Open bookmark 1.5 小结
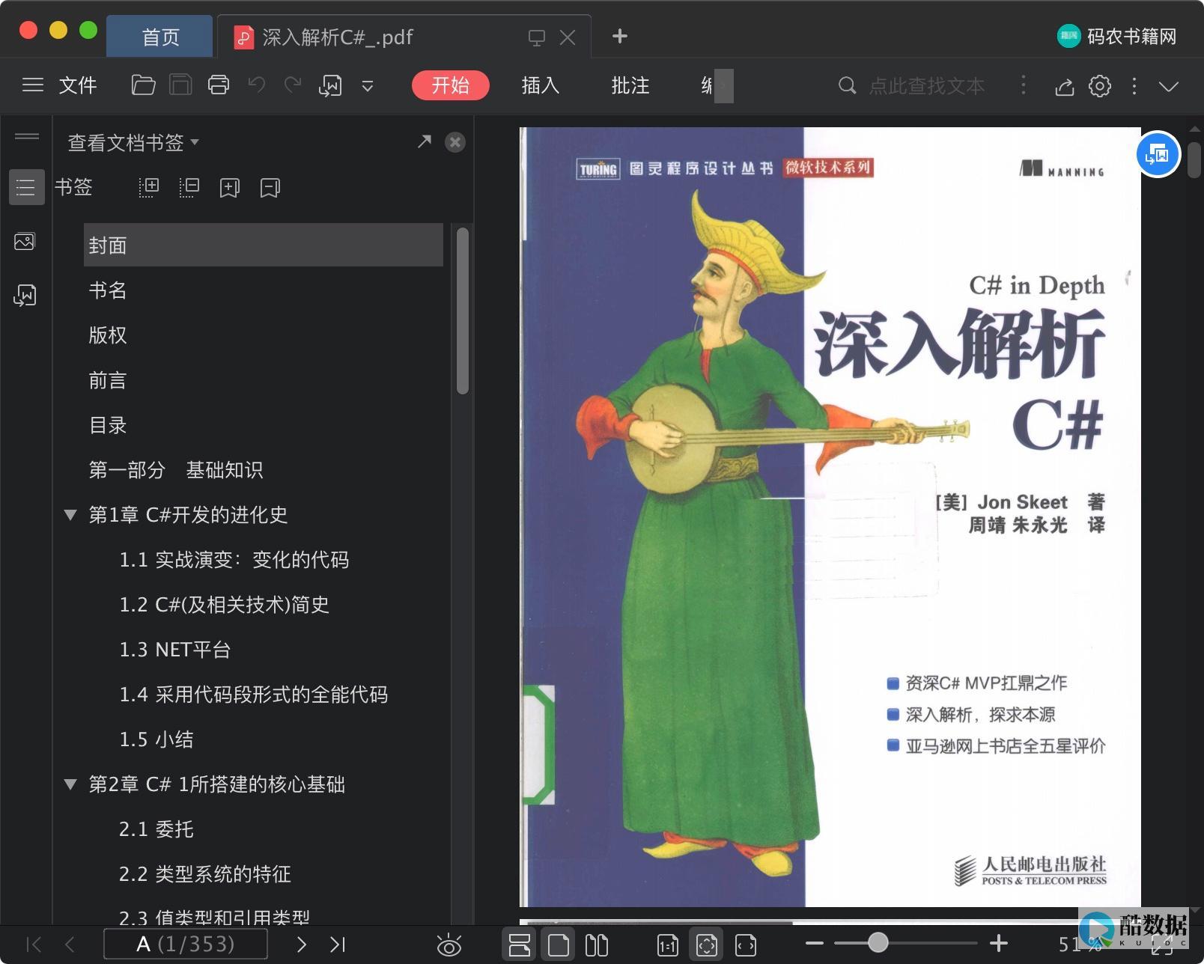 [x=156, y=739]
